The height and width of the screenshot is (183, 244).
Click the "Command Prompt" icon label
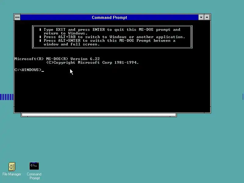coord(34,176)
